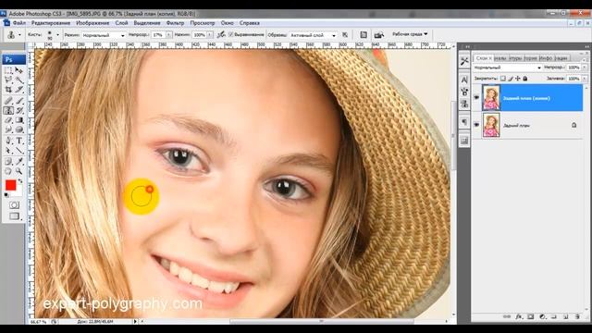Select the Magic Wand selection tool
The width and height of the screenshot is (592, 333).
click(x=19, y=80)
